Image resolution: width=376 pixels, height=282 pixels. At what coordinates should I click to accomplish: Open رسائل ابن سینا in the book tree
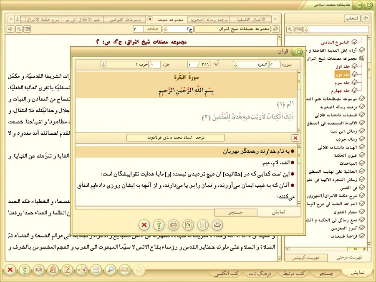(x=343, y=131)
